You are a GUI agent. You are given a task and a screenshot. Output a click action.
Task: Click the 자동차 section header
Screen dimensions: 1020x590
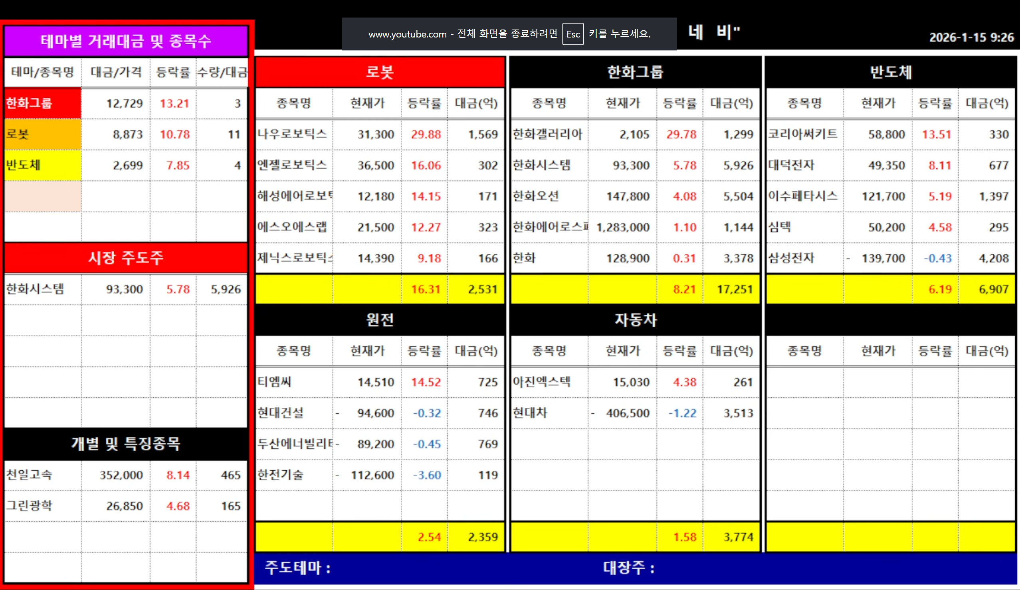(x=635, y=320)
